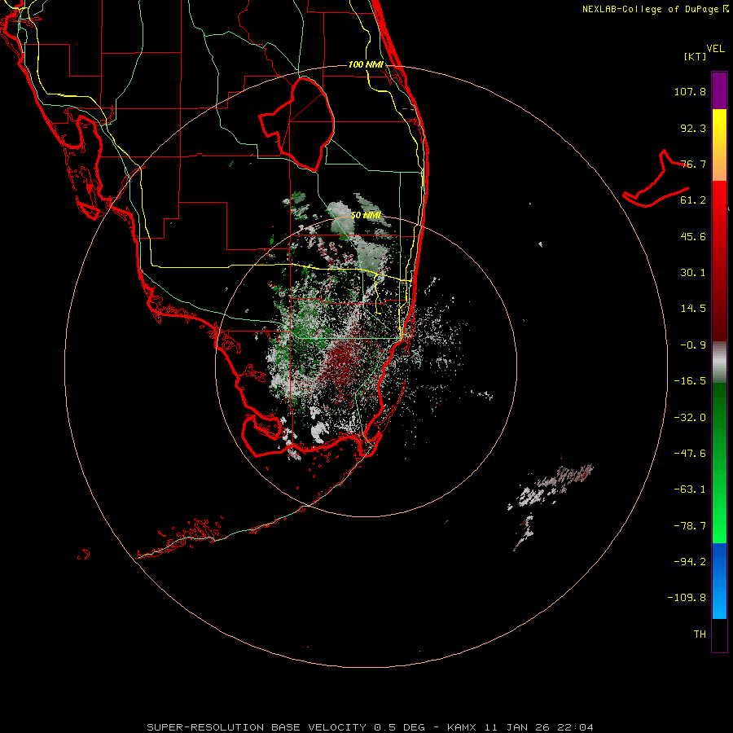Click the 50 NMI range ring label
Image resolution: width=733 pixels, height=733 pixels.
[x=366, y=216]
